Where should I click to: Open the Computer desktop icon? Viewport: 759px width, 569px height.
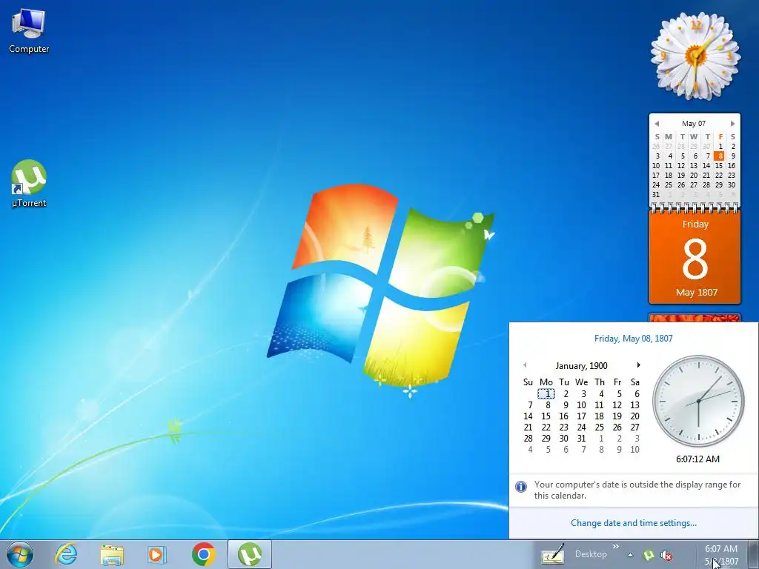[x=29, y=30]
